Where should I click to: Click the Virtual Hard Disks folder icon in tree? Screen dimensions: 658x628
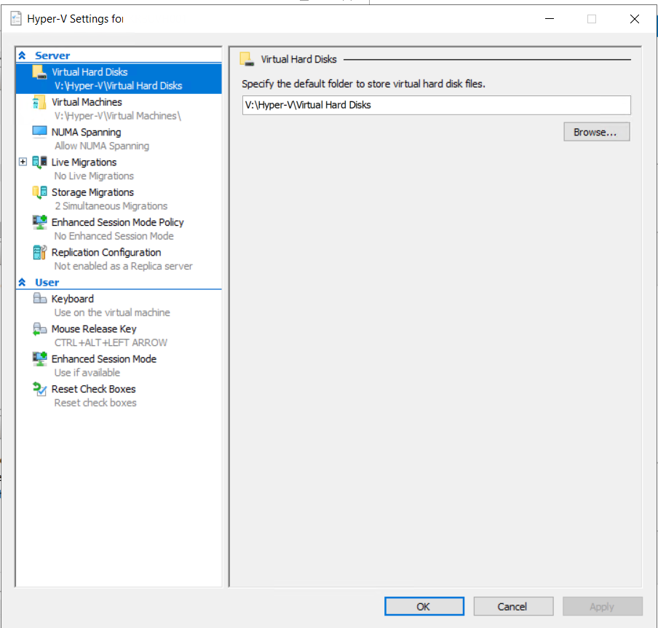pos(39,72)
